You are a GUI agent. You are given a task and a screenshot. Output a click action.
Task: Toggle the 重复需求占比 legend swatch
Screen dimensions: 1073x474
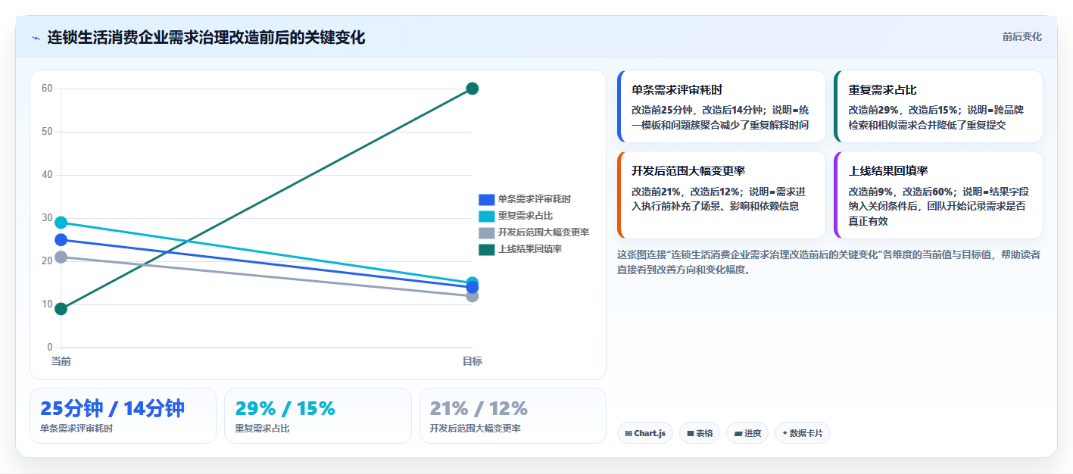[x=486, y=216]
